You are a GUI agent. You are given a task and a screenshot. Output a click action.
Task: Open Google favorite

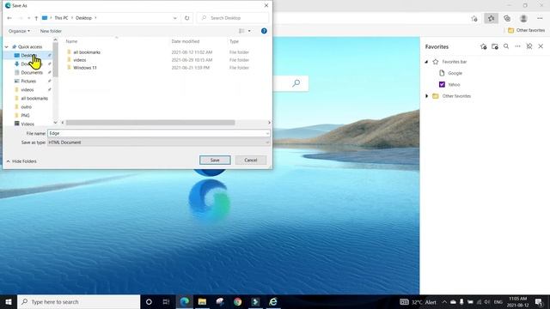tap(455, 73)
